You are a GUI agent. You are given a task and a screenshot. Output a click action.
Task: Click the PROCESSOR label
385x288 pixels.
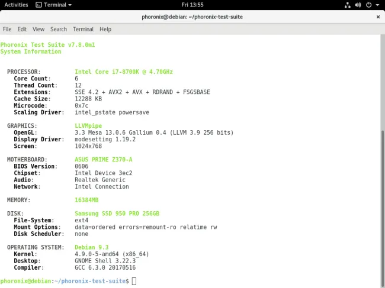coord(24,72)
